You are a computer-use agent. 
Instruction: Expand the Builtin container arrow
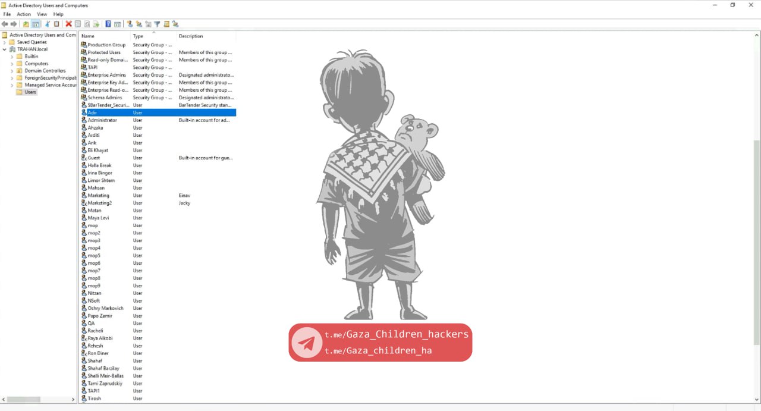(x=12, y=57)
